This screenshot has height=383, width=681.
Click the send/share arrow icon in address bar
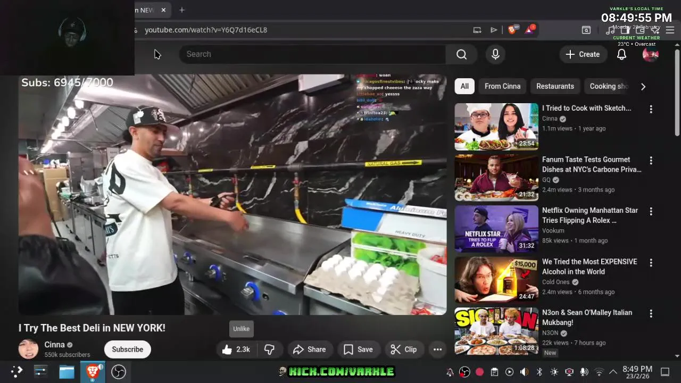494,30
